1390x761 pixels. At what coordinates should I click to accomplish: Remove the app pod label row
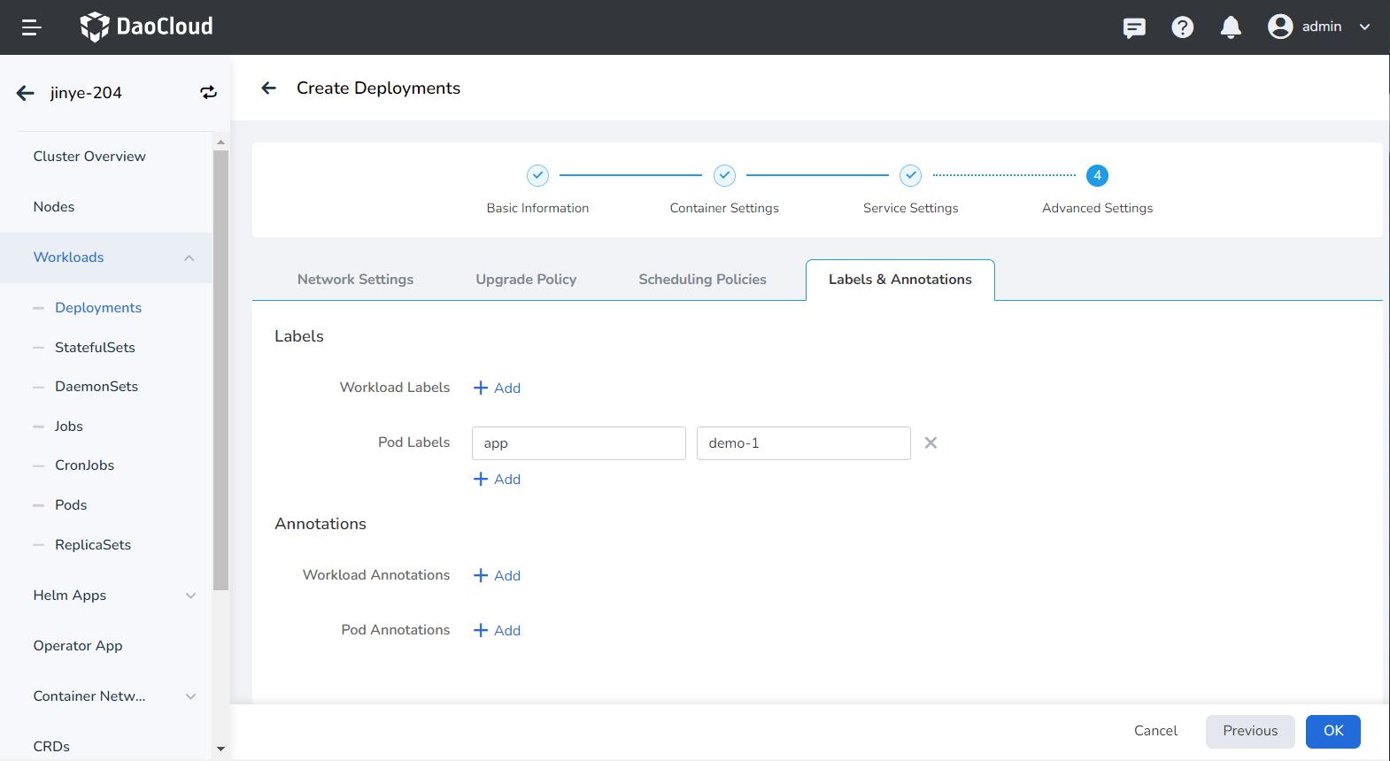(x=931, y=442)
